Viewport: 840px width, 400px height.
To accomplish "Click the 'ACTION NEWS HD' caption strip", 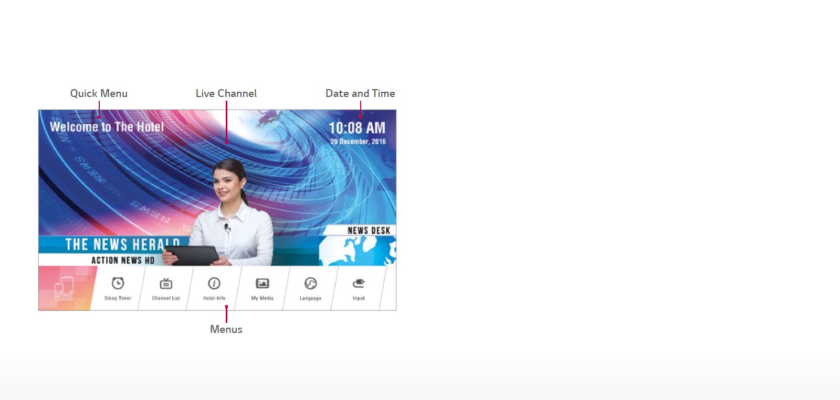I will click(x=122, y=260).
